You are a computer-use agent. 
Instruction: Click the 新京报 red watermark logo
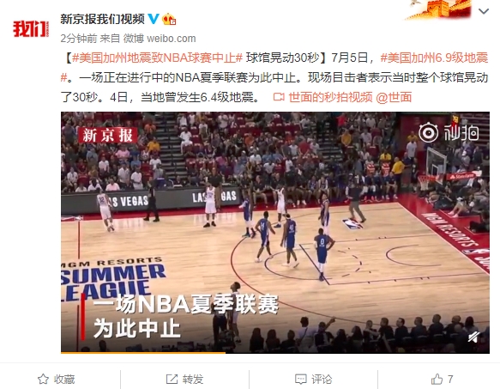tap(108, 135)
